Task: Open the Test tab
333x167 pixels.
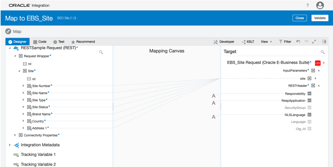Action: tap(59, 42)
